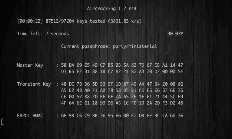Click the Master Key label

pos(30,65)
